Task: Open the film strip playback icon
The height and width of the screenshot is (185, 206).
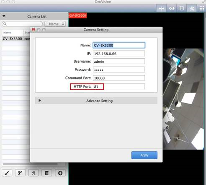Action: tap(182, 8)
